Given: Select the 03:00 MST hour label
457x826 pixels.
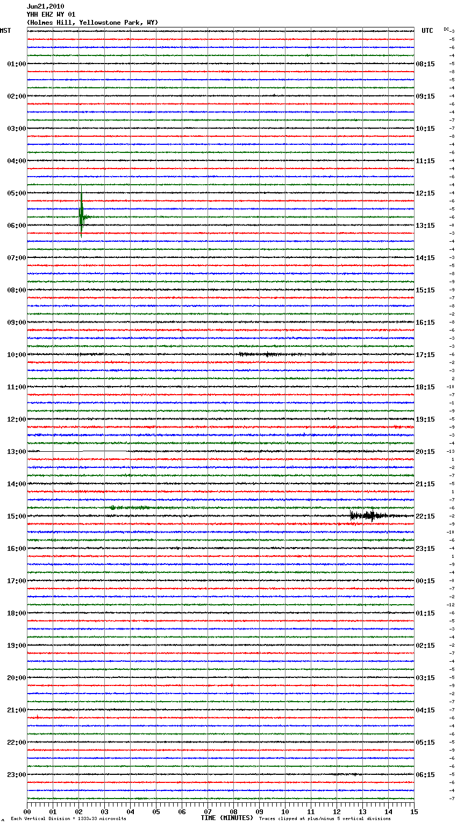Looking at the screenshot, I should (17, 129).
